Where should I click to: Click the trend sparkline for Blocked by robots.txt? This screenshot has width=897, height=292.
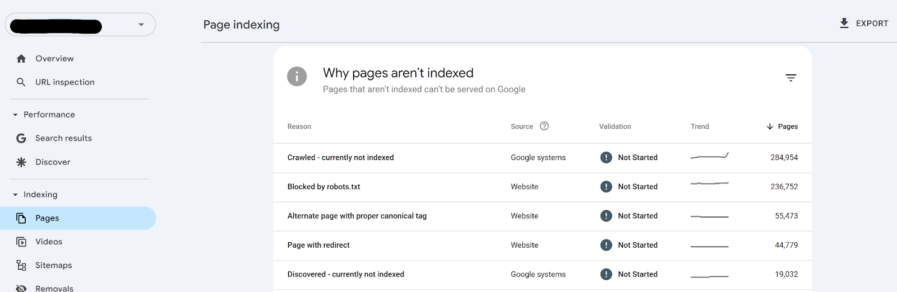pyautogui.click(x=710, y=183)
